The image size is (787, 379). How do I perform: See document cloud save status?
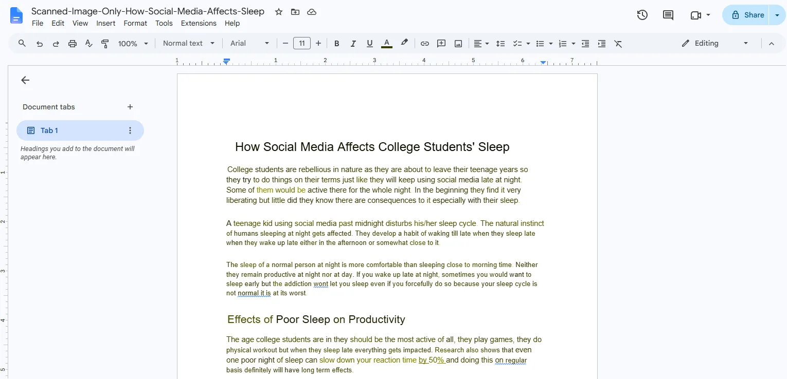click(x=312, y=12)
